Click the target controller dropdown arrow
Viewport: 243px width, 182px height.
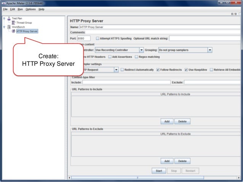click(x=141, y=50)
